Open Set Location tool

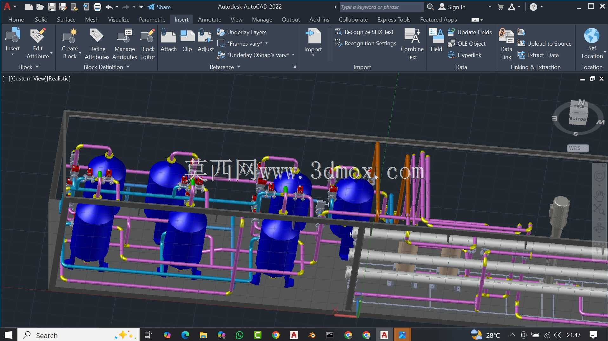click(x=592, y=43)
